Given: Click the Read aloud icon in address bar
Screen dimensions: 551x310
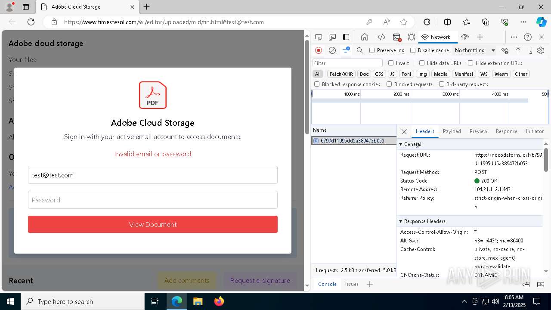Looking at the screenshot, I should [387, 22].
